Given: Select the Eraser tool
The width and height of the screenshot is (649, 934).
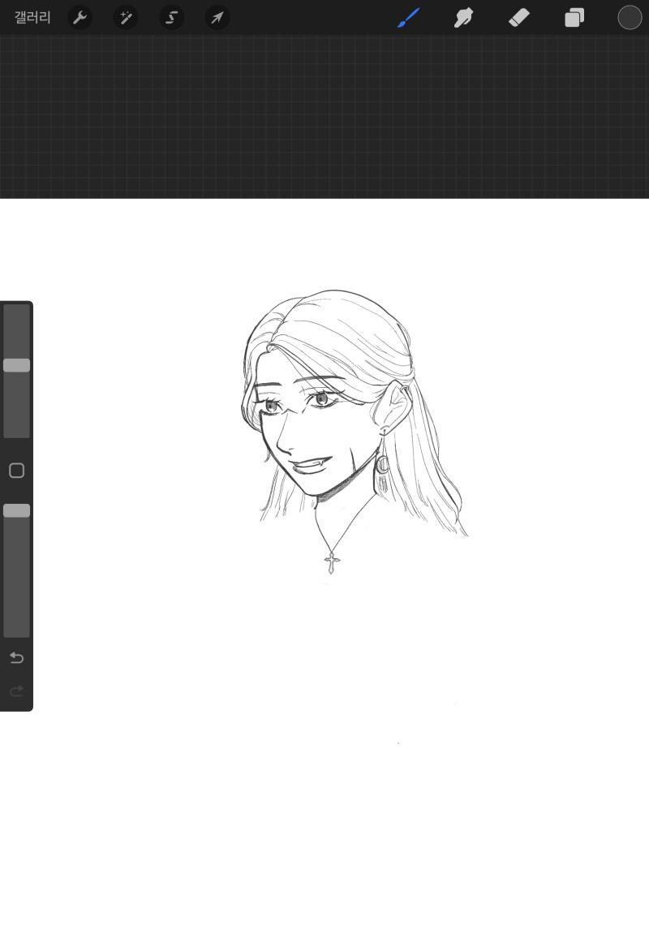Looking at the screenshot, I should tap(519, 18).
